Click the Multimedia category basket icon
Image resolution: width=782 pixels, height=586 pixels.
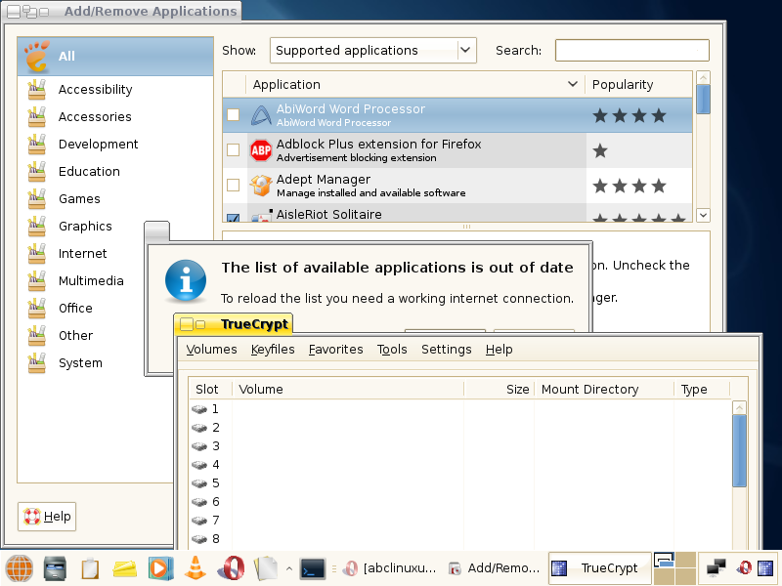tap(37, 281)
